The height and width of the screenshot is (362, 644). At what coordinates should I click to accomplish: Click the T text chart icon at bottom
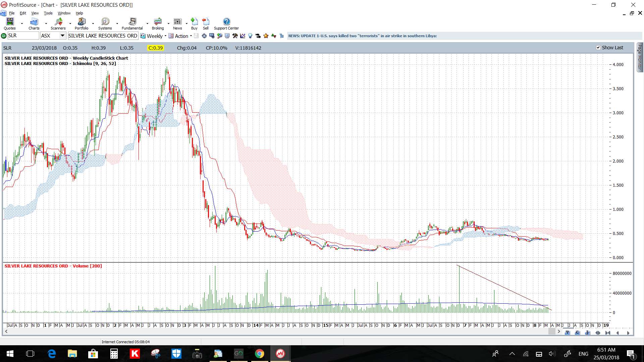click(x=567, y=333)
